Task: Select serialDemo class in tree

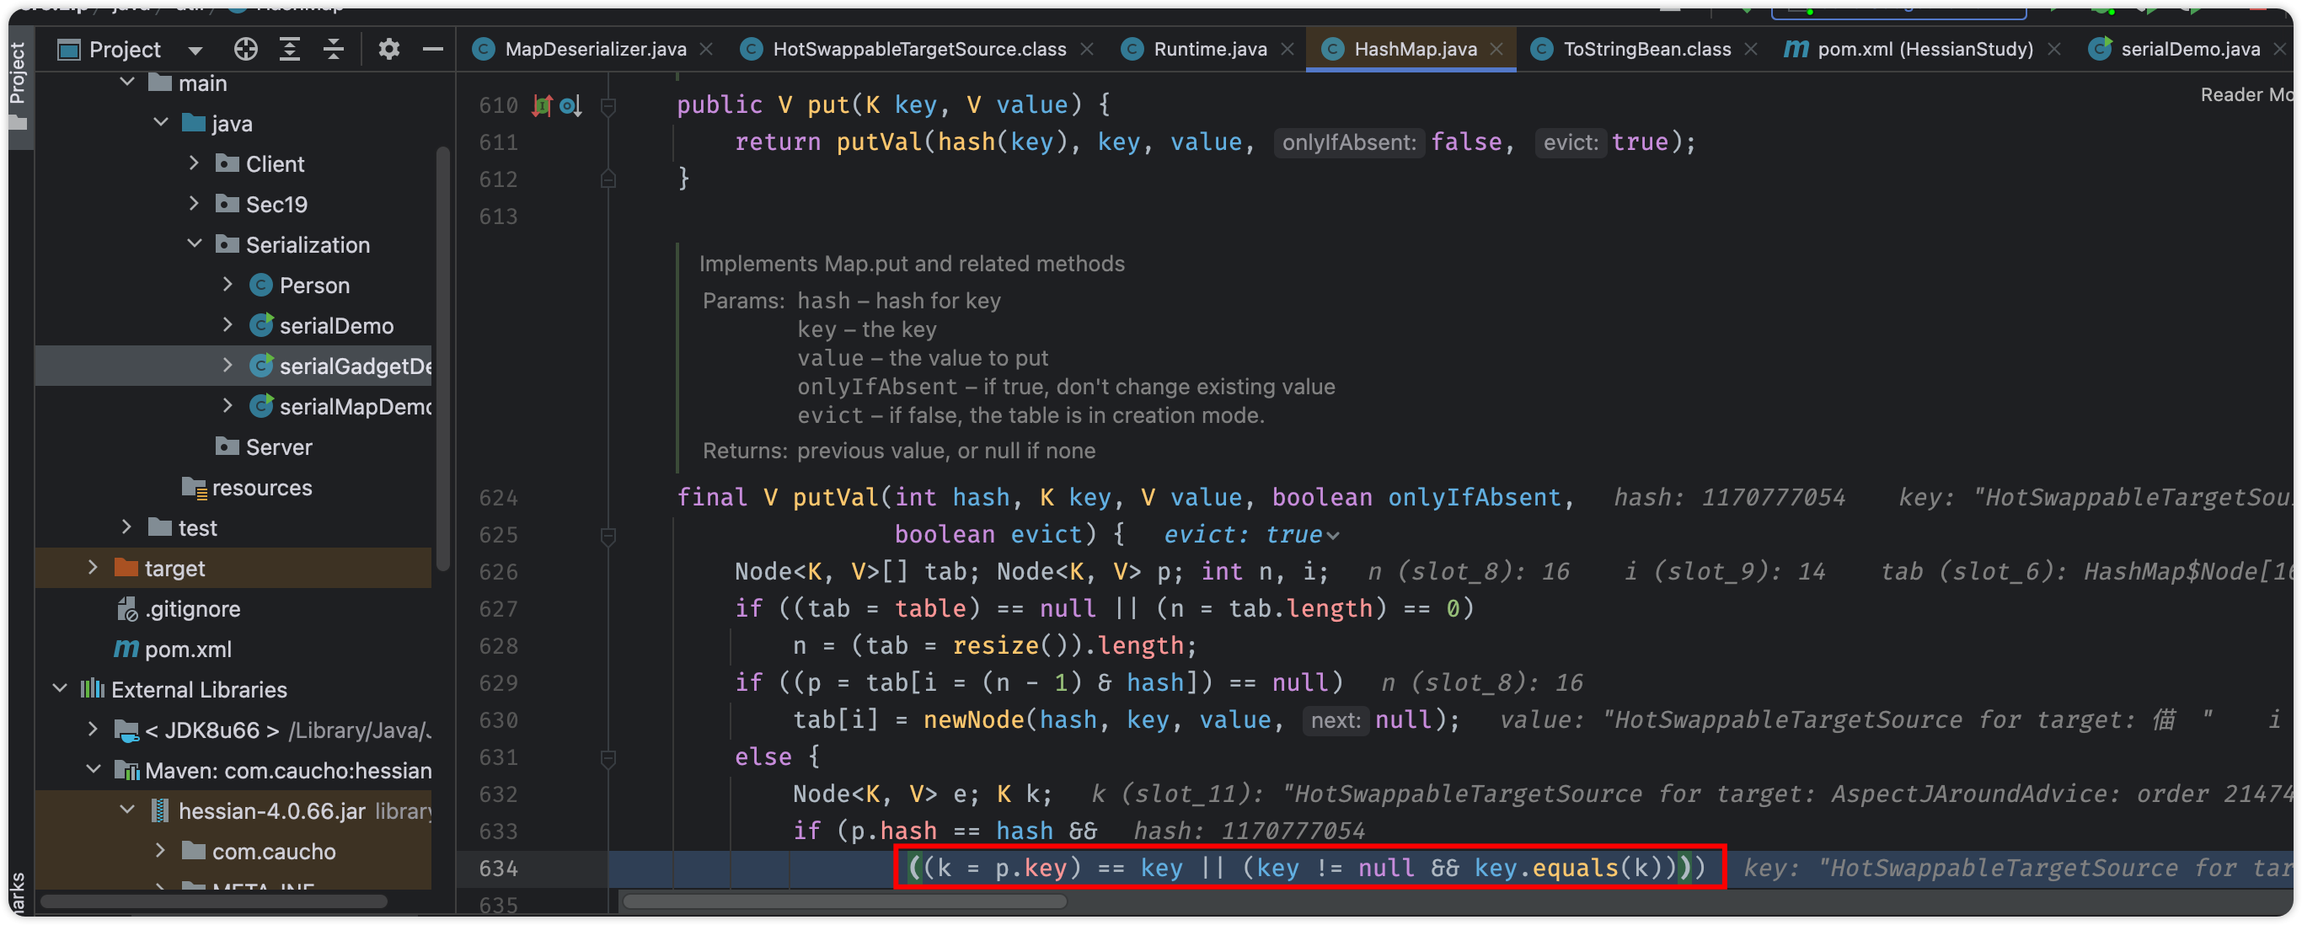Action: (x=336, y=325)
